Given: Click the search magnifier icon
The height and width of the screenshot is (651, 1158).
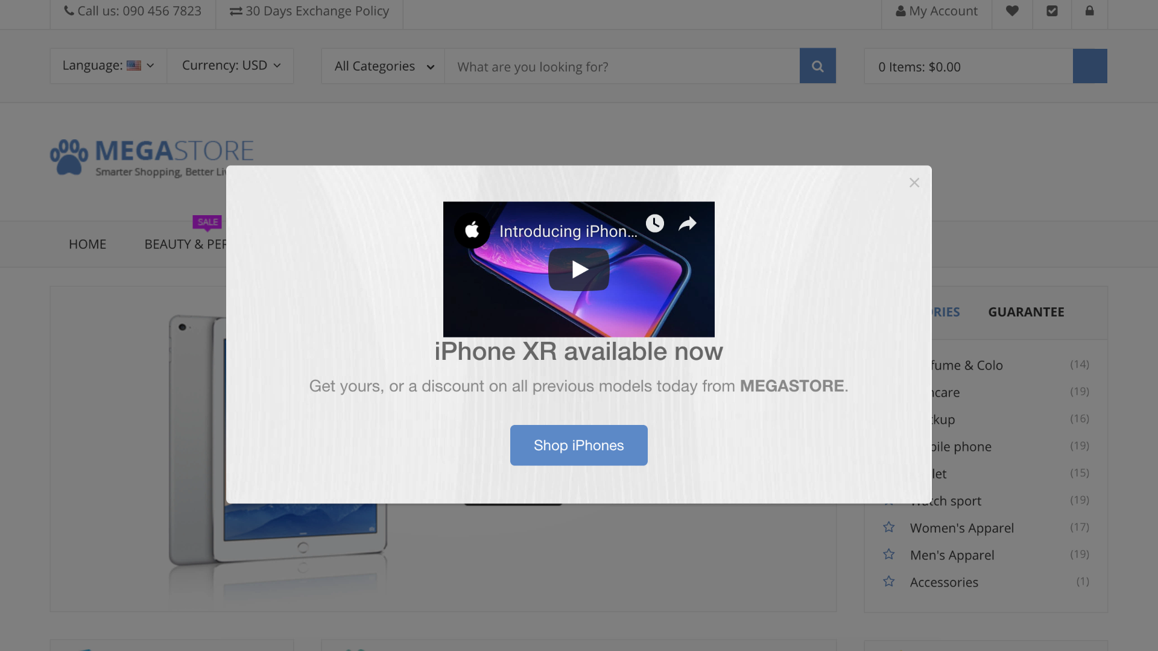Looking at the screenshot, I should click(818, 65).
